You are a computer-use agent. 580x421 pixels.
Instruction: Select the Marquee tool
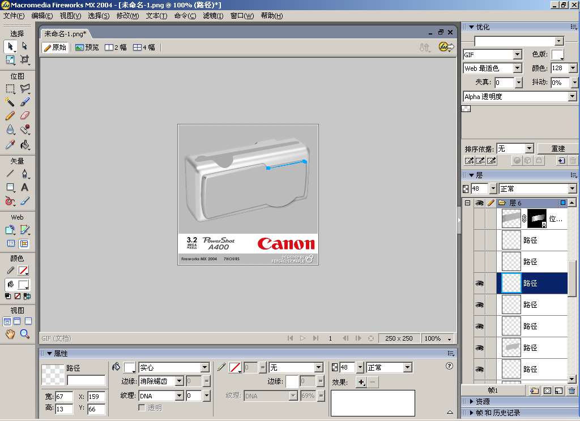coord(10,89)
